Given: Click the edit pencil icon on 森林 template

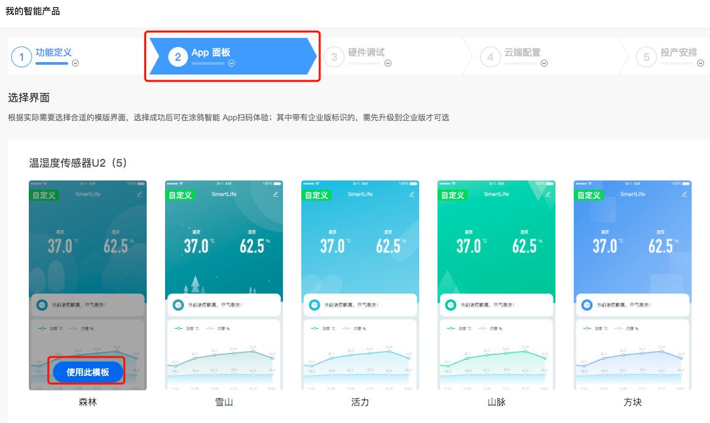Looking at the screenshot, I should (x=139, y=194).
